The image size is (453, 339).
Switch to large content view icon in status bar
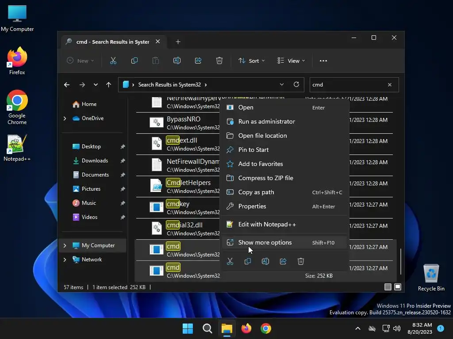tap(398, 287)
